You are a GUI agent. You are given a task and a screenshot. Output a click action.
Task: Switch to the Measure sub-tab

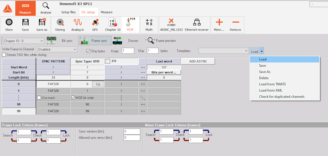(x=106, y=12)
